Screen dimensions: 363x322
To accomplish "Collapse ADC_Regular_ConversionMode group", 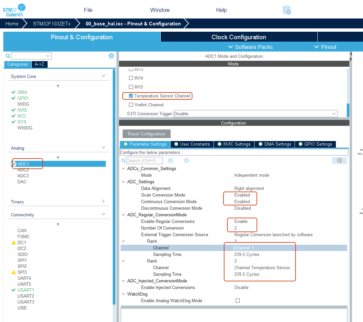I will tap(124, 215).
